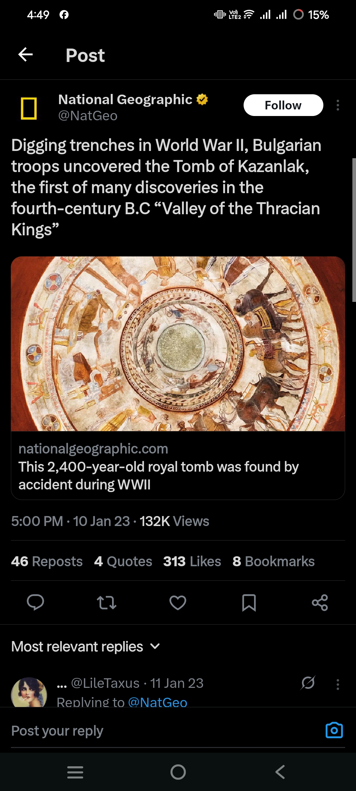Open the 4 Quotes list
This screenshot has height=791, width=356.
123,561
